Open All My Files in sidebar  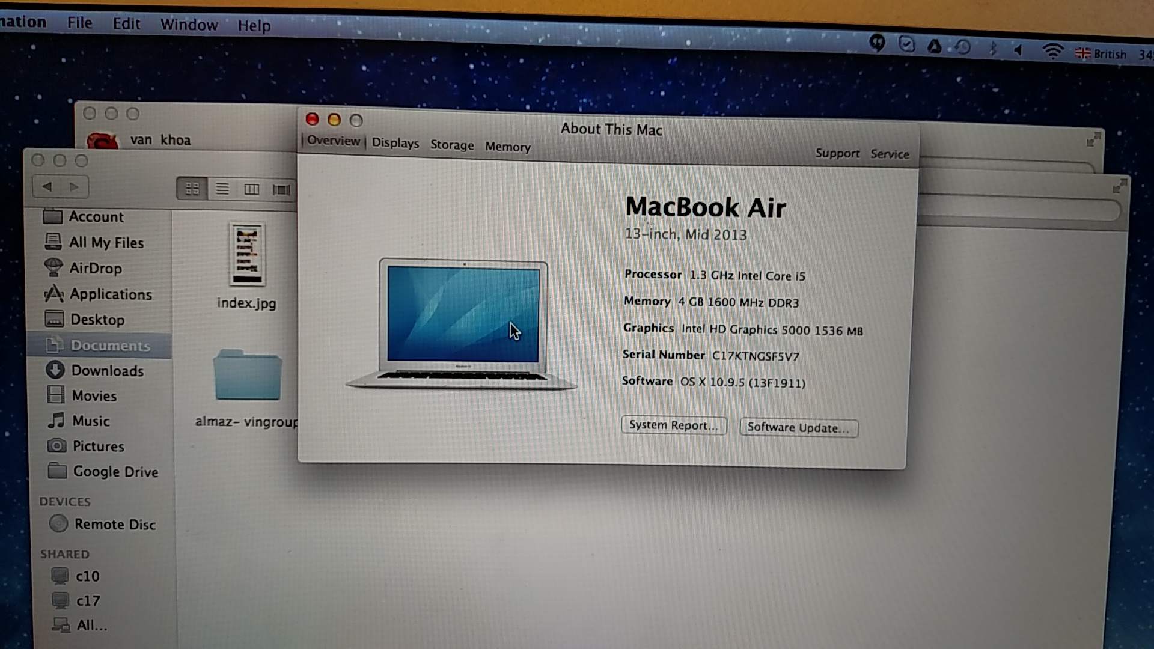pyautogui.click(x=94, y=242)
